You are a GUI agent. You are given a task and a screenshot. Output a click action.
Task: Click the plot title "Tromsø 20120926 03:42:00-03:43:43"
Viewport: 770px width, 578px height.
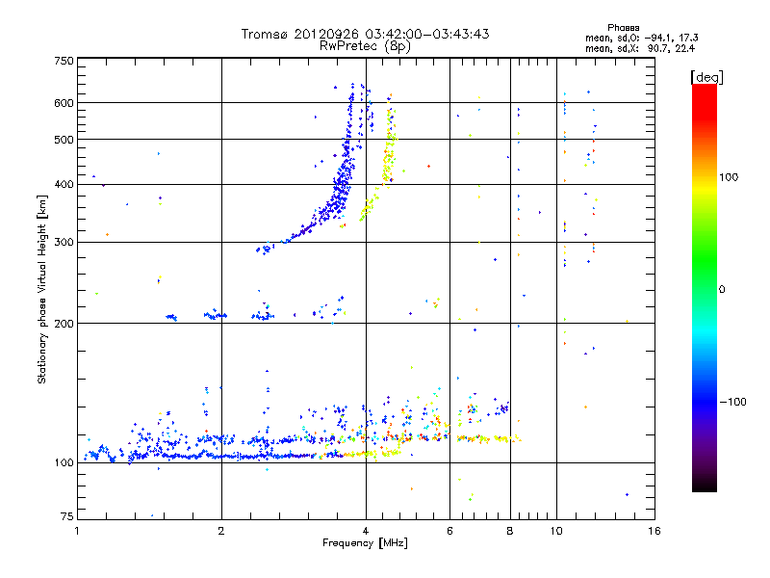click(x=365, y=34)
